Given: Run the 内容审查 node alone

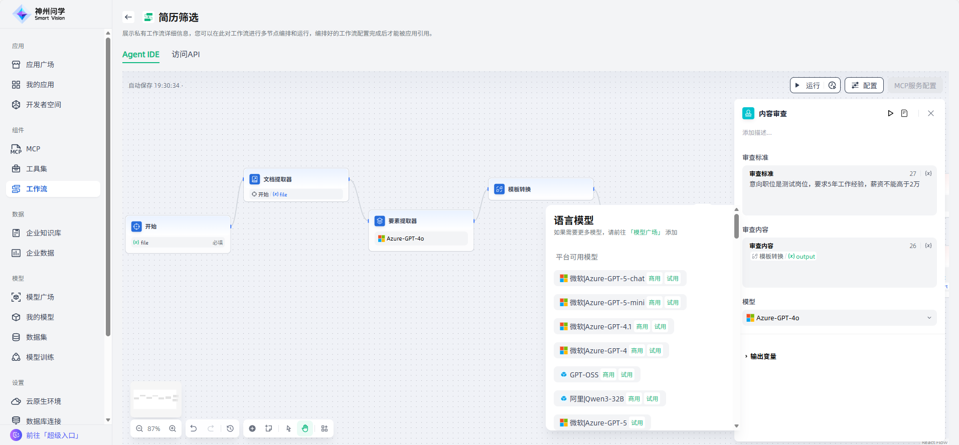Looking at the screenshot, I should [x=890, y=113].
